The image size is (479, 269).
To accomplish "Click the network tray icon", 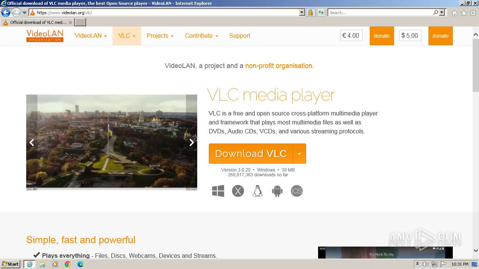I will click(434, 264).
